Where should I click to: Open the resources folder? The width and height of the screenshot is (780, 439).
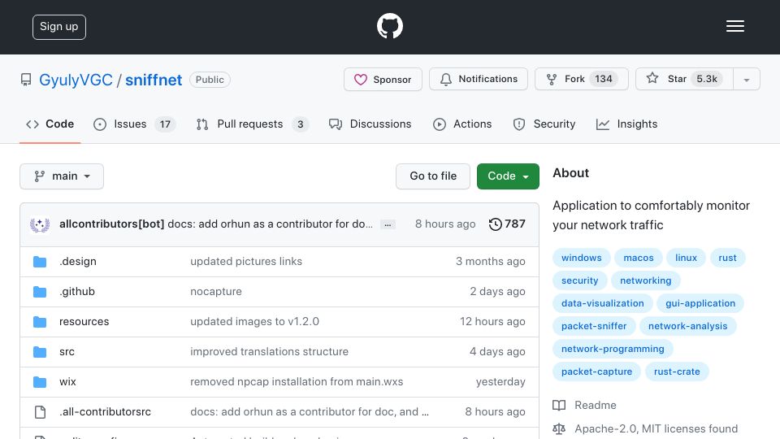[x=84, y=322]
